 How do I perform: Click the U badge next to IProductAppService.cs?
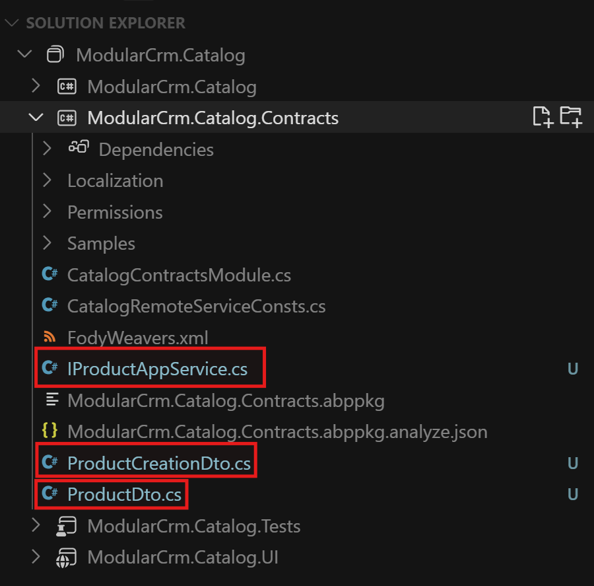573,369
